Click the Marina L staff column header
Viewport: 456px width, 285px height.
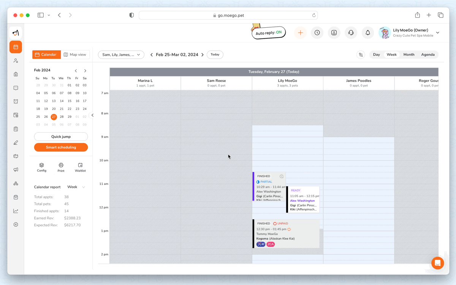145,83
